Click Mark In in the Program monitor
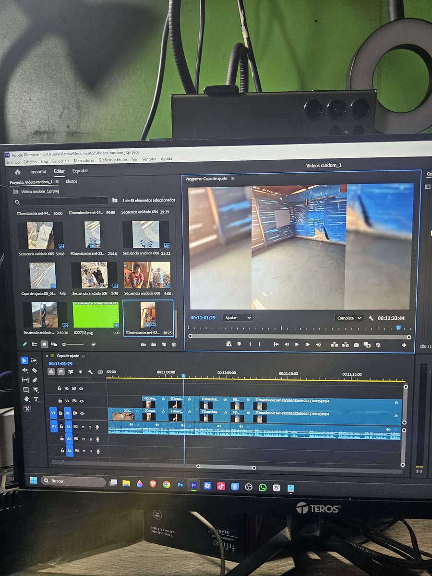This screenshot has width=432, height=576. point(250,344)
